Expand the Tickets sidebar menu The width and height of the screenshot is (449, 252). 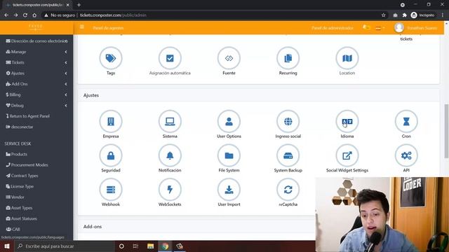[x=36, y=62]
